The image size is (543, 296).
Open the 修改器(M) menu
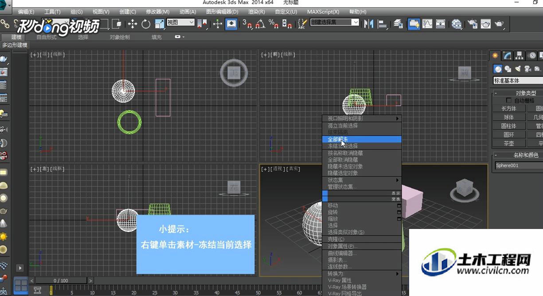click(x=157, y=12)
